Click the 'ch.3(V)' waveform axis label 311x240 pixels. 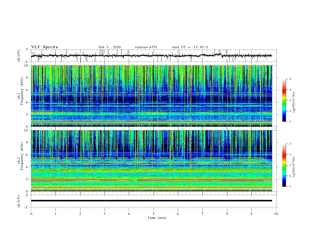19,201
